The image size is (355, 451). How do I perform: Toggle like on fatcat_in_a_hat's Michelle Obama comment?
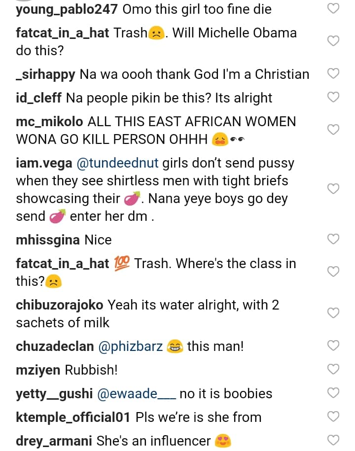click(334, 41)
